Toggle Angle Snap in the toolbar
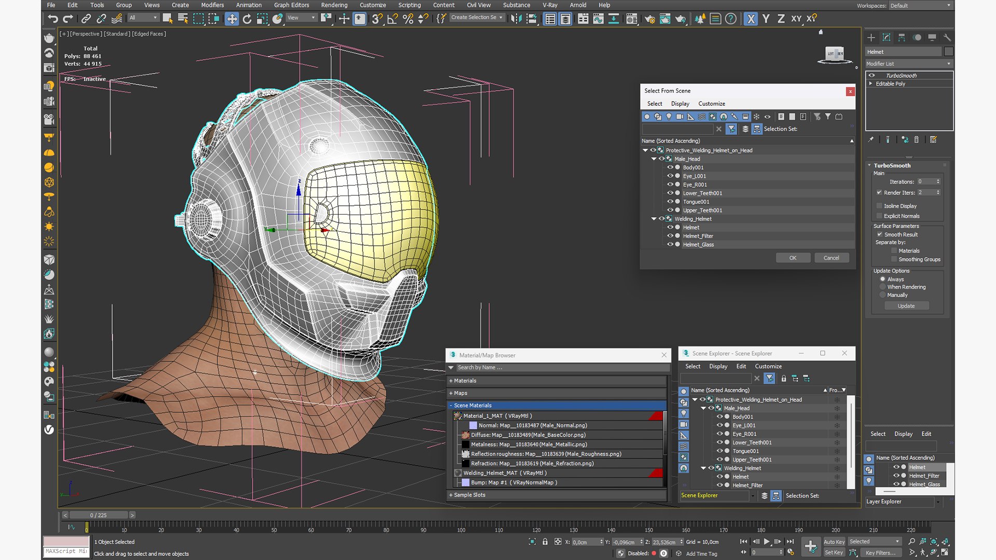This screenshot has height=560, width=996. [x=392, y=19]
